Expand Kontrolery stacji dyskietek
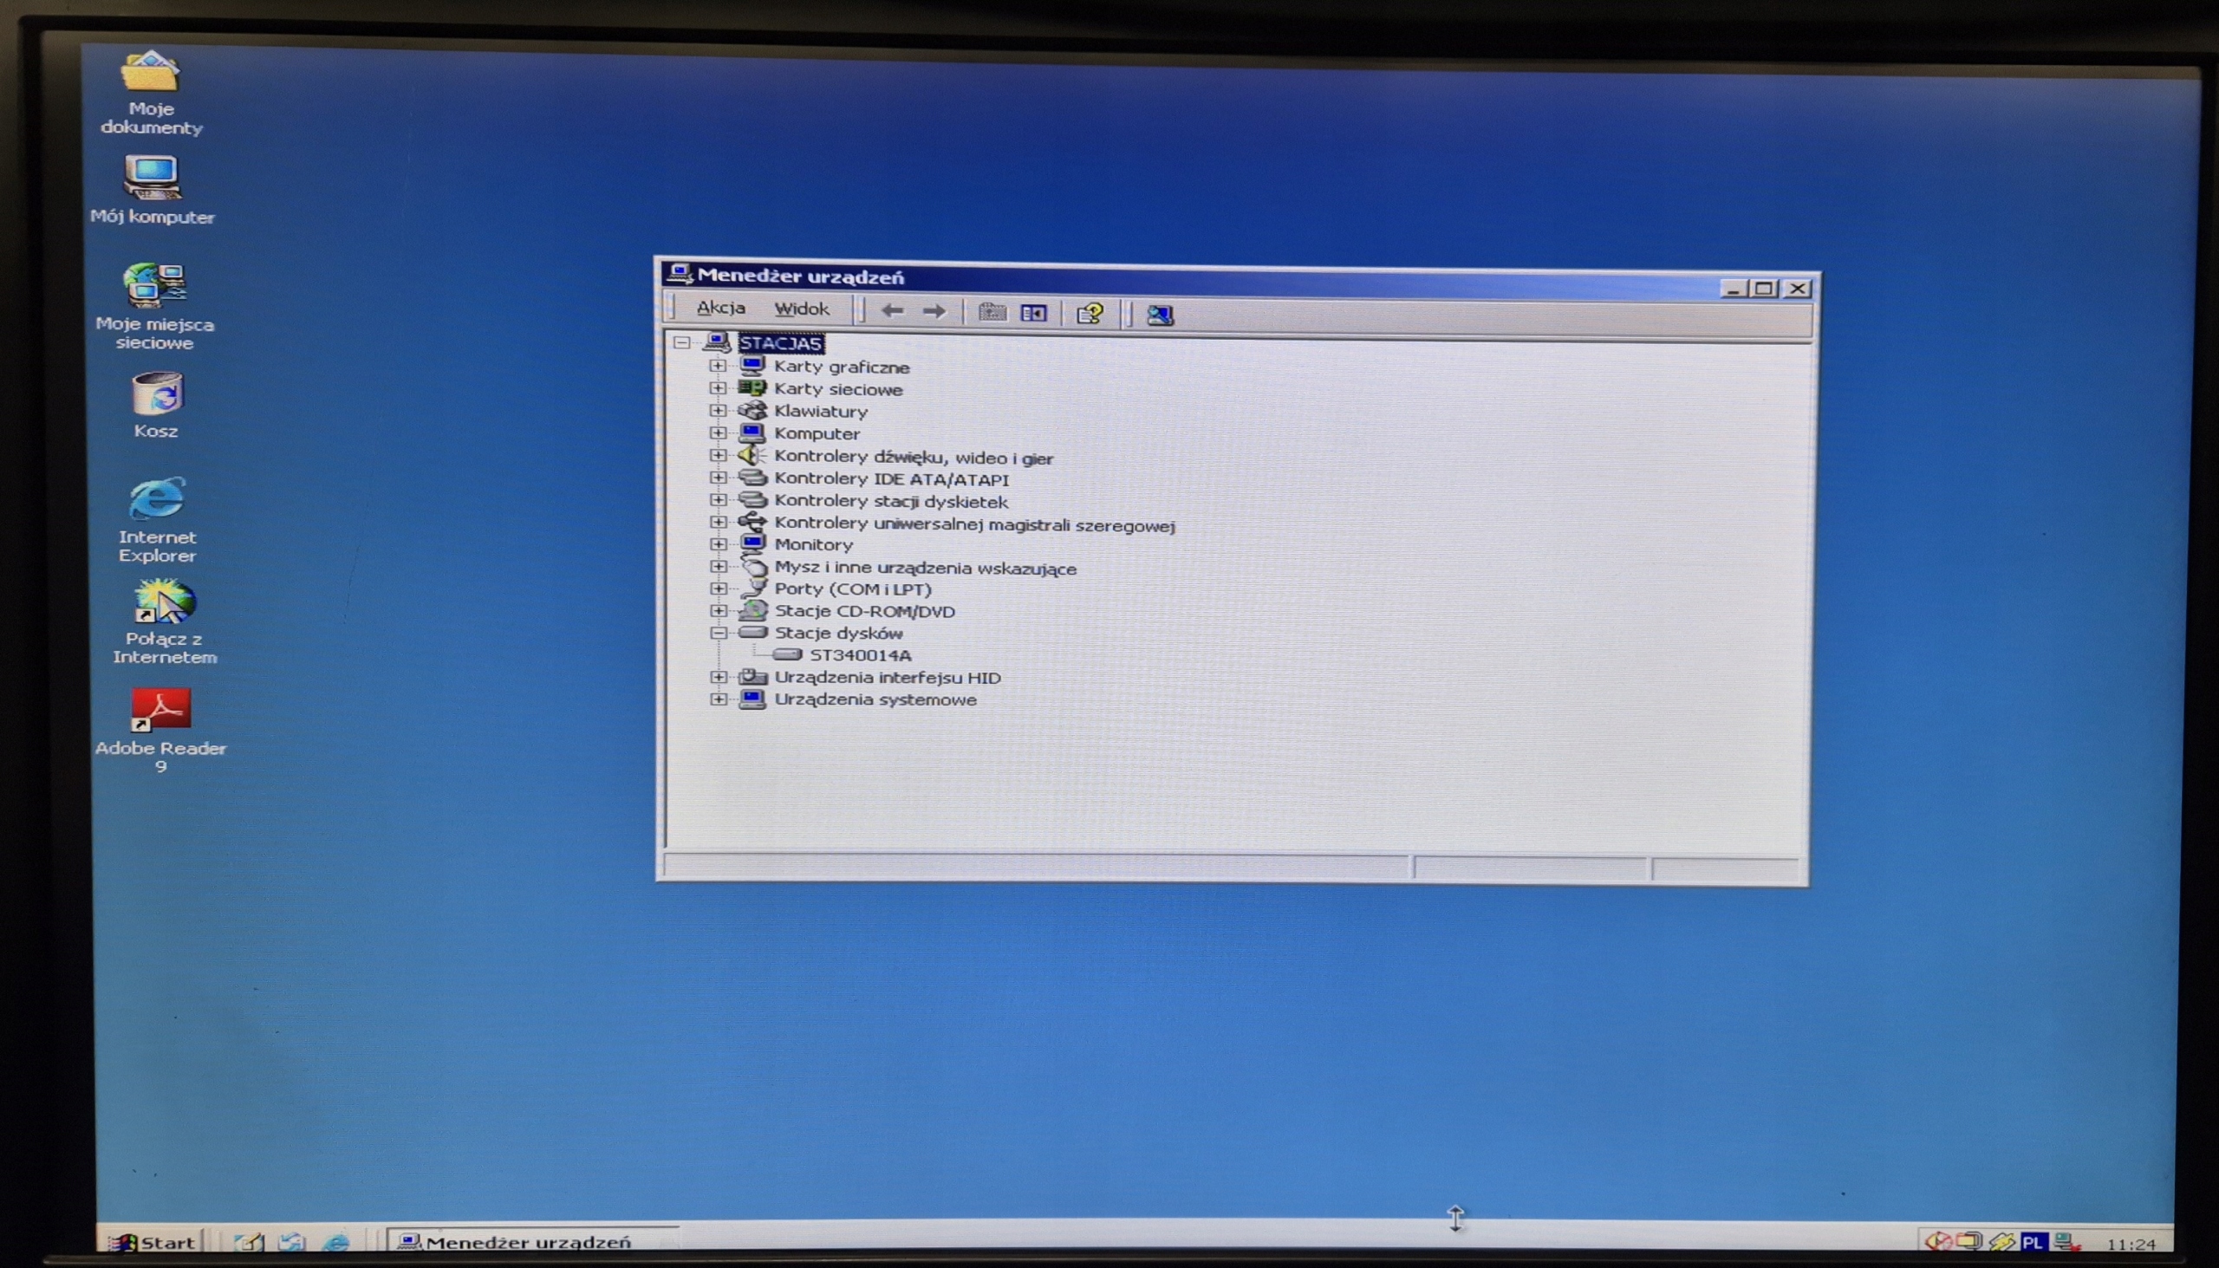The image size is (2219, 1268). pyautogui.click(x=718, y=499)
